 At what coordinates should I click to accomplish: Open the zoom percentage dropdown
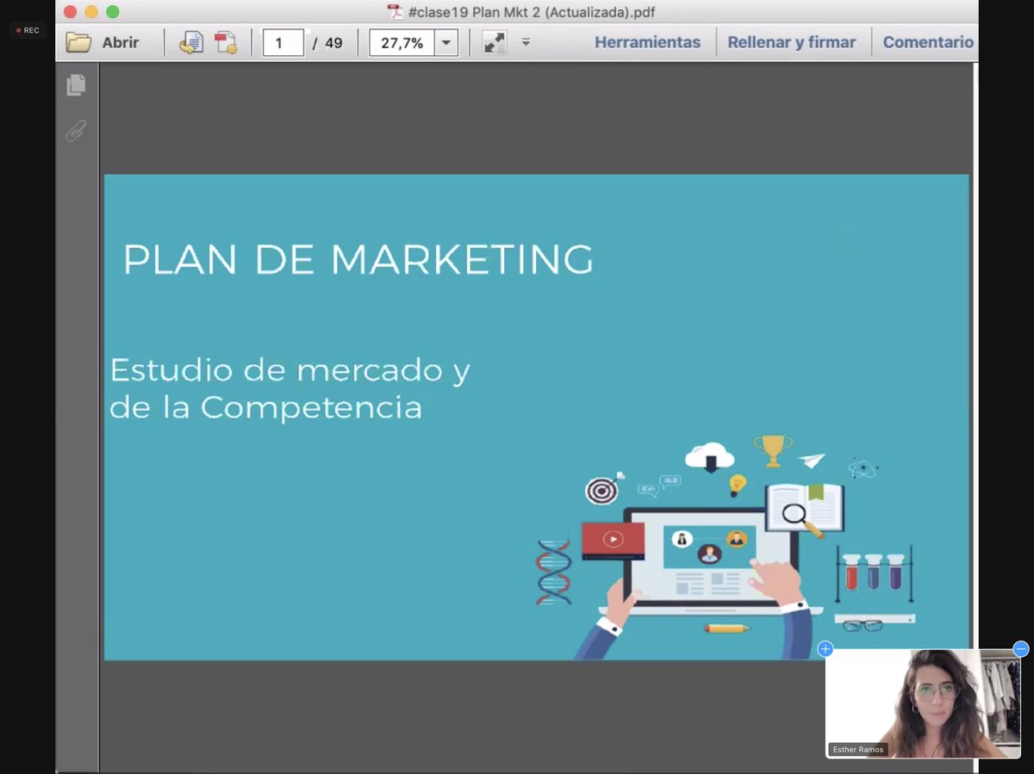point(445,41)
